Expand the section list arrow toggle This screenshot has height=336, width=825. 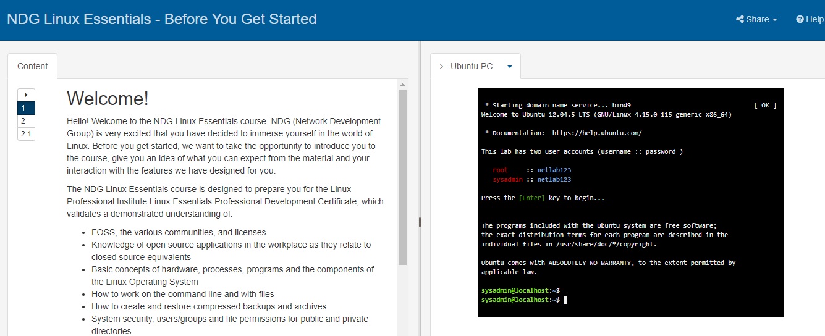26,95
